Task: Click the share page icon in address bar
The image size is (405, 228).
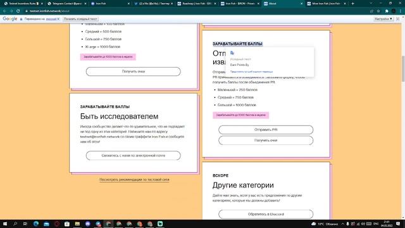Action: click(x=371, y=11)
